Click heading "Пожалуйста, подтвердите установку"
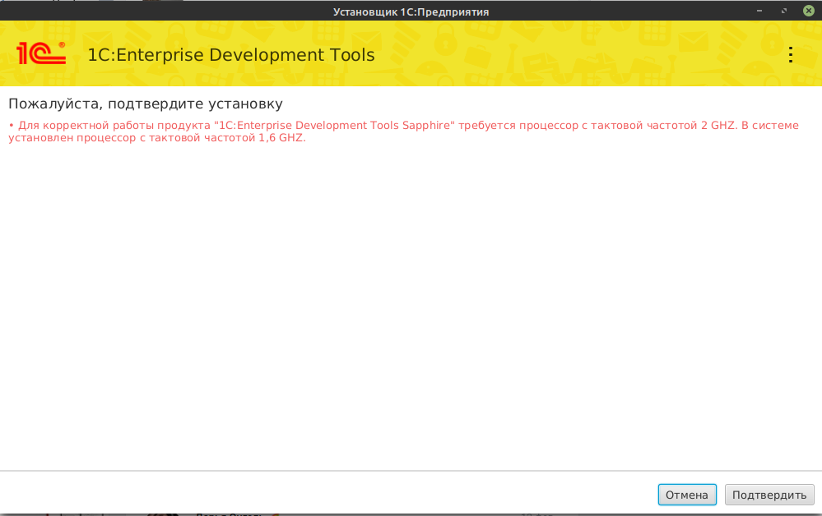Screen dimensions: 822x516 coord(146,104)
